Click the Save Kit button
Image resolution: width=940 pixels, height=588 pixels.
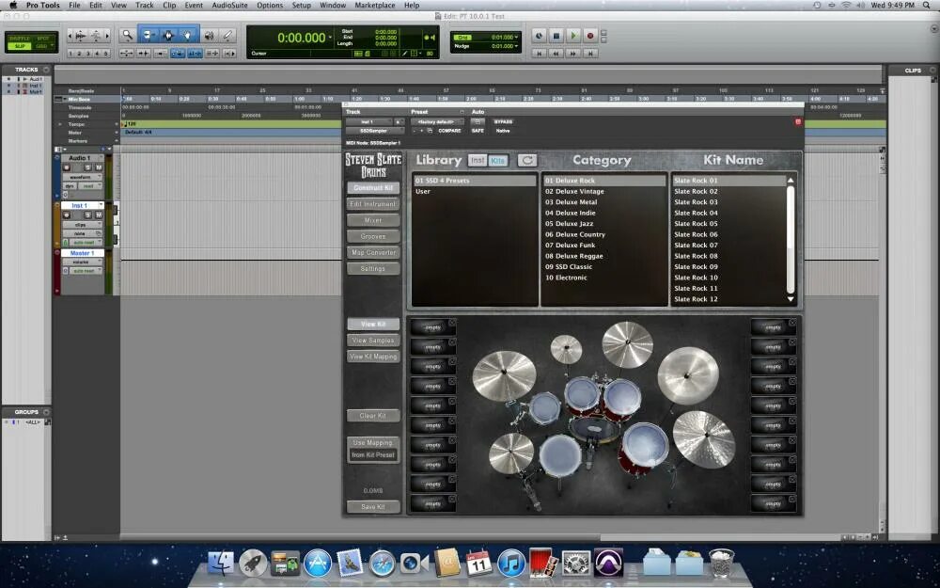coord(373,507)
